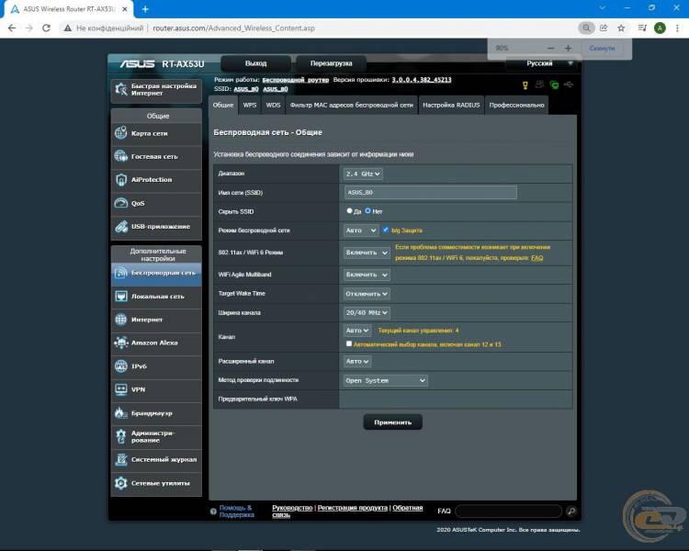Open authentication method Open System dropdown
This screenshot has width=689, height=551.
pyautogui.click(x=385, y=380)
